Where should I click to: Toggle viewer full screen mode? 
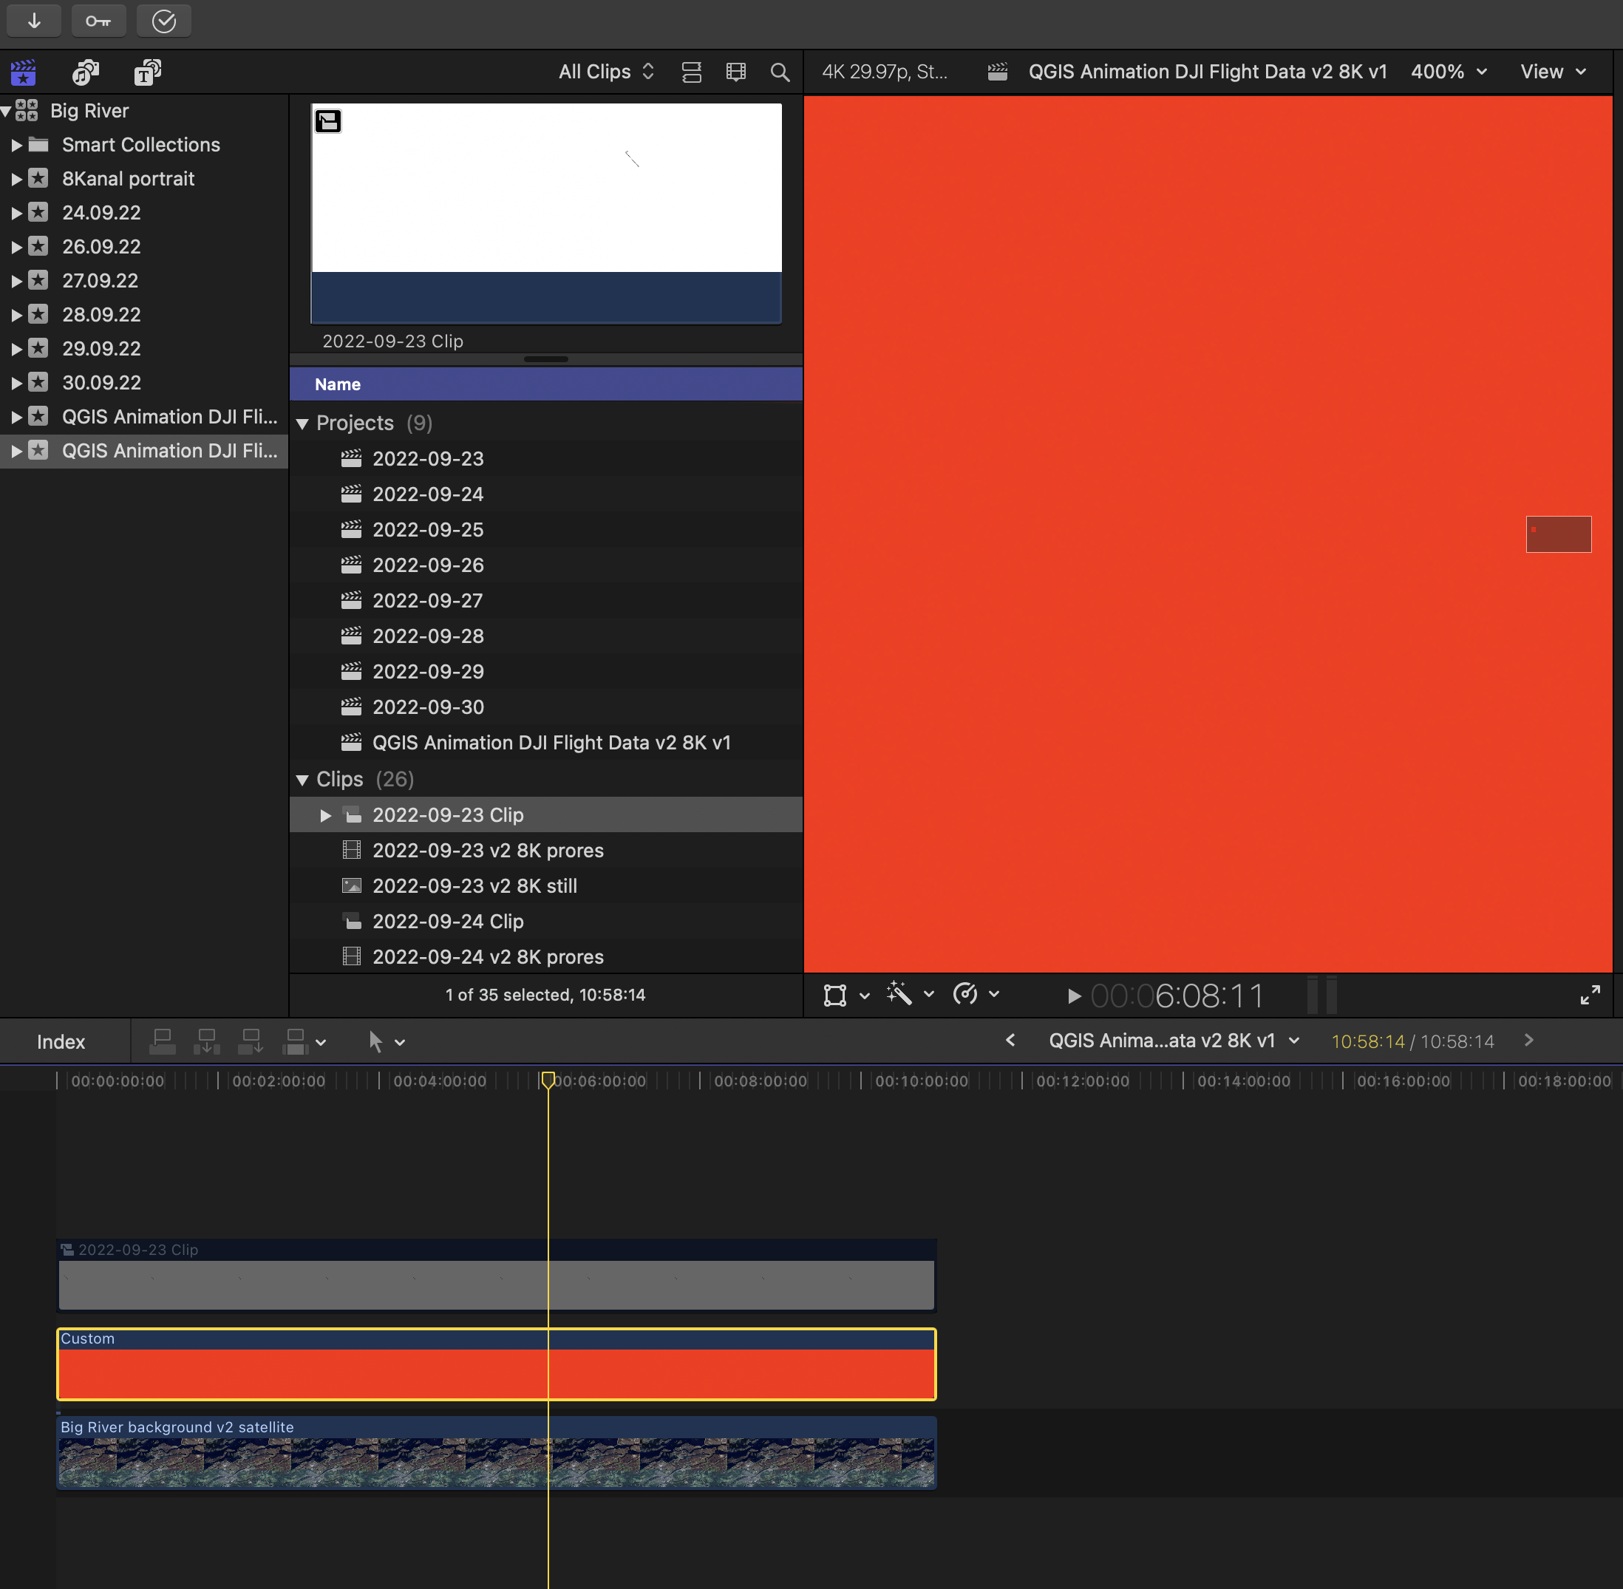pos(1590,995)
